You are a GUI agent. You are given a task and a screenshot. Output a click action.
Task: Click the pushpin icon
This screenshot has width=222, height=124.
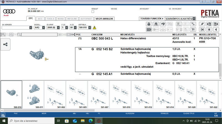point(202,24)
